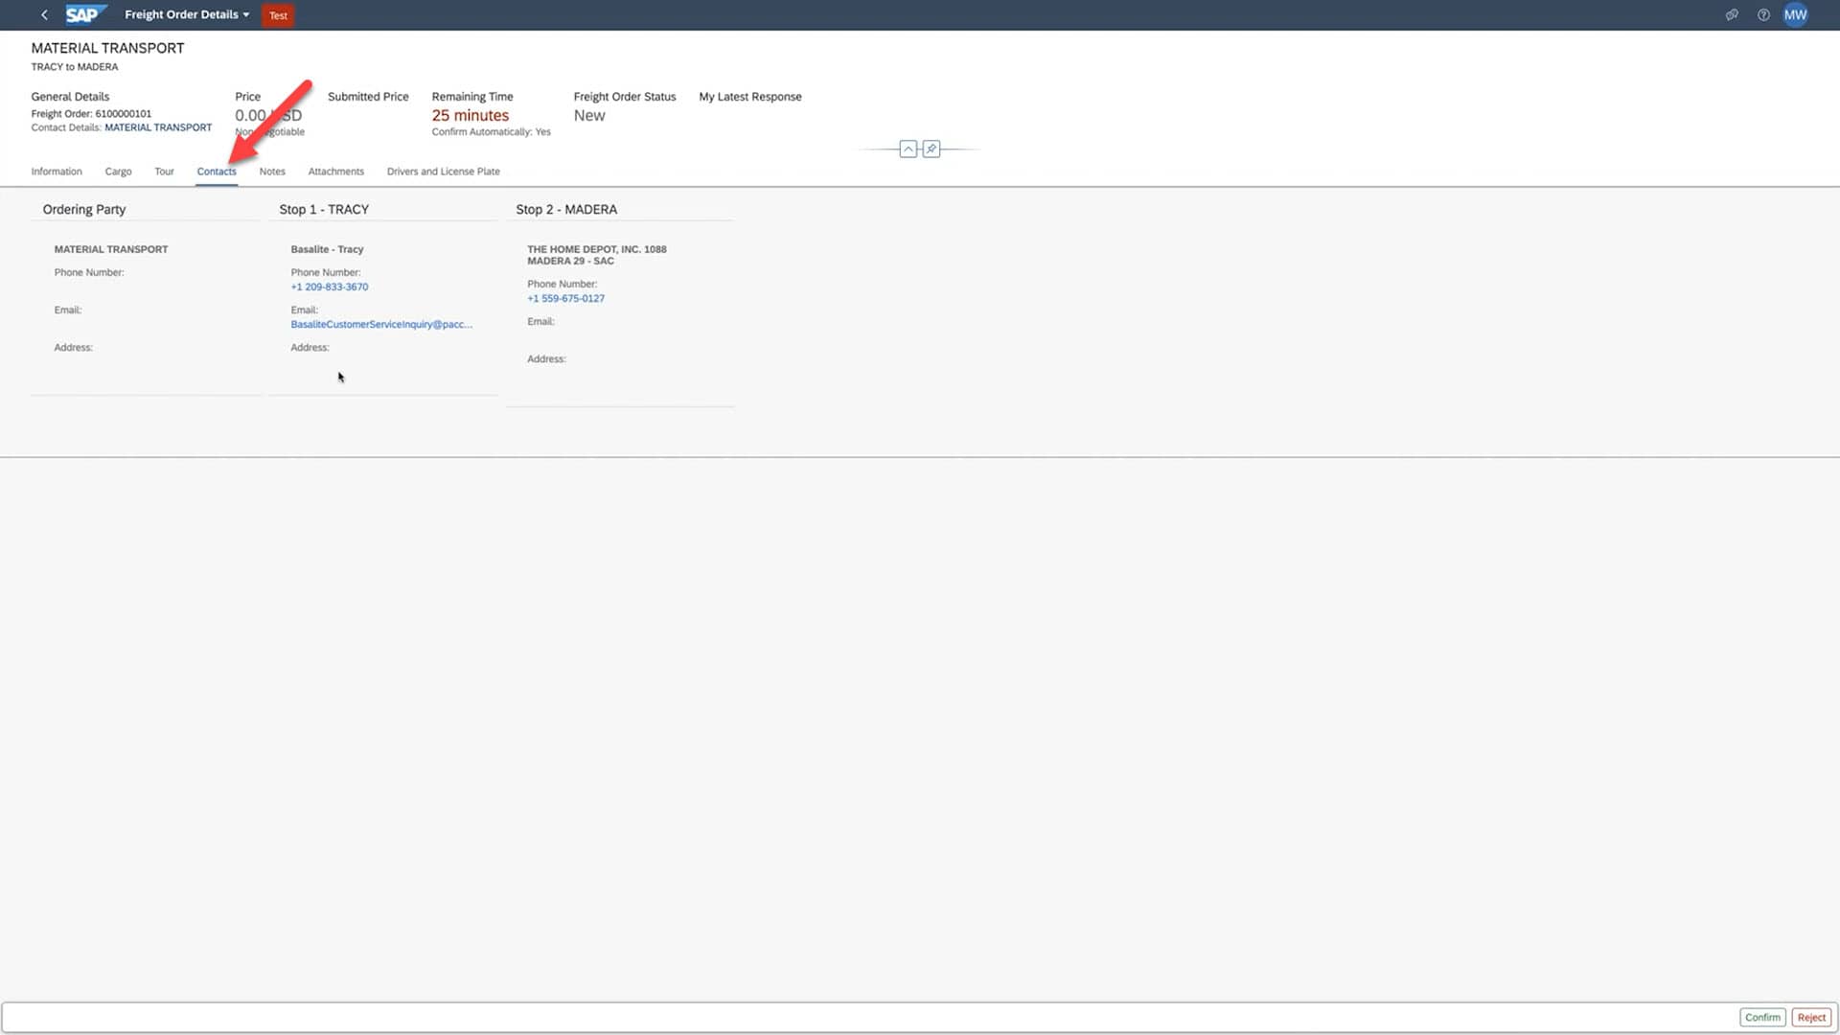Screen dimensions: 1840x1035
Task: Switch to the Cargo tab
Action: [x=118, y=172]
